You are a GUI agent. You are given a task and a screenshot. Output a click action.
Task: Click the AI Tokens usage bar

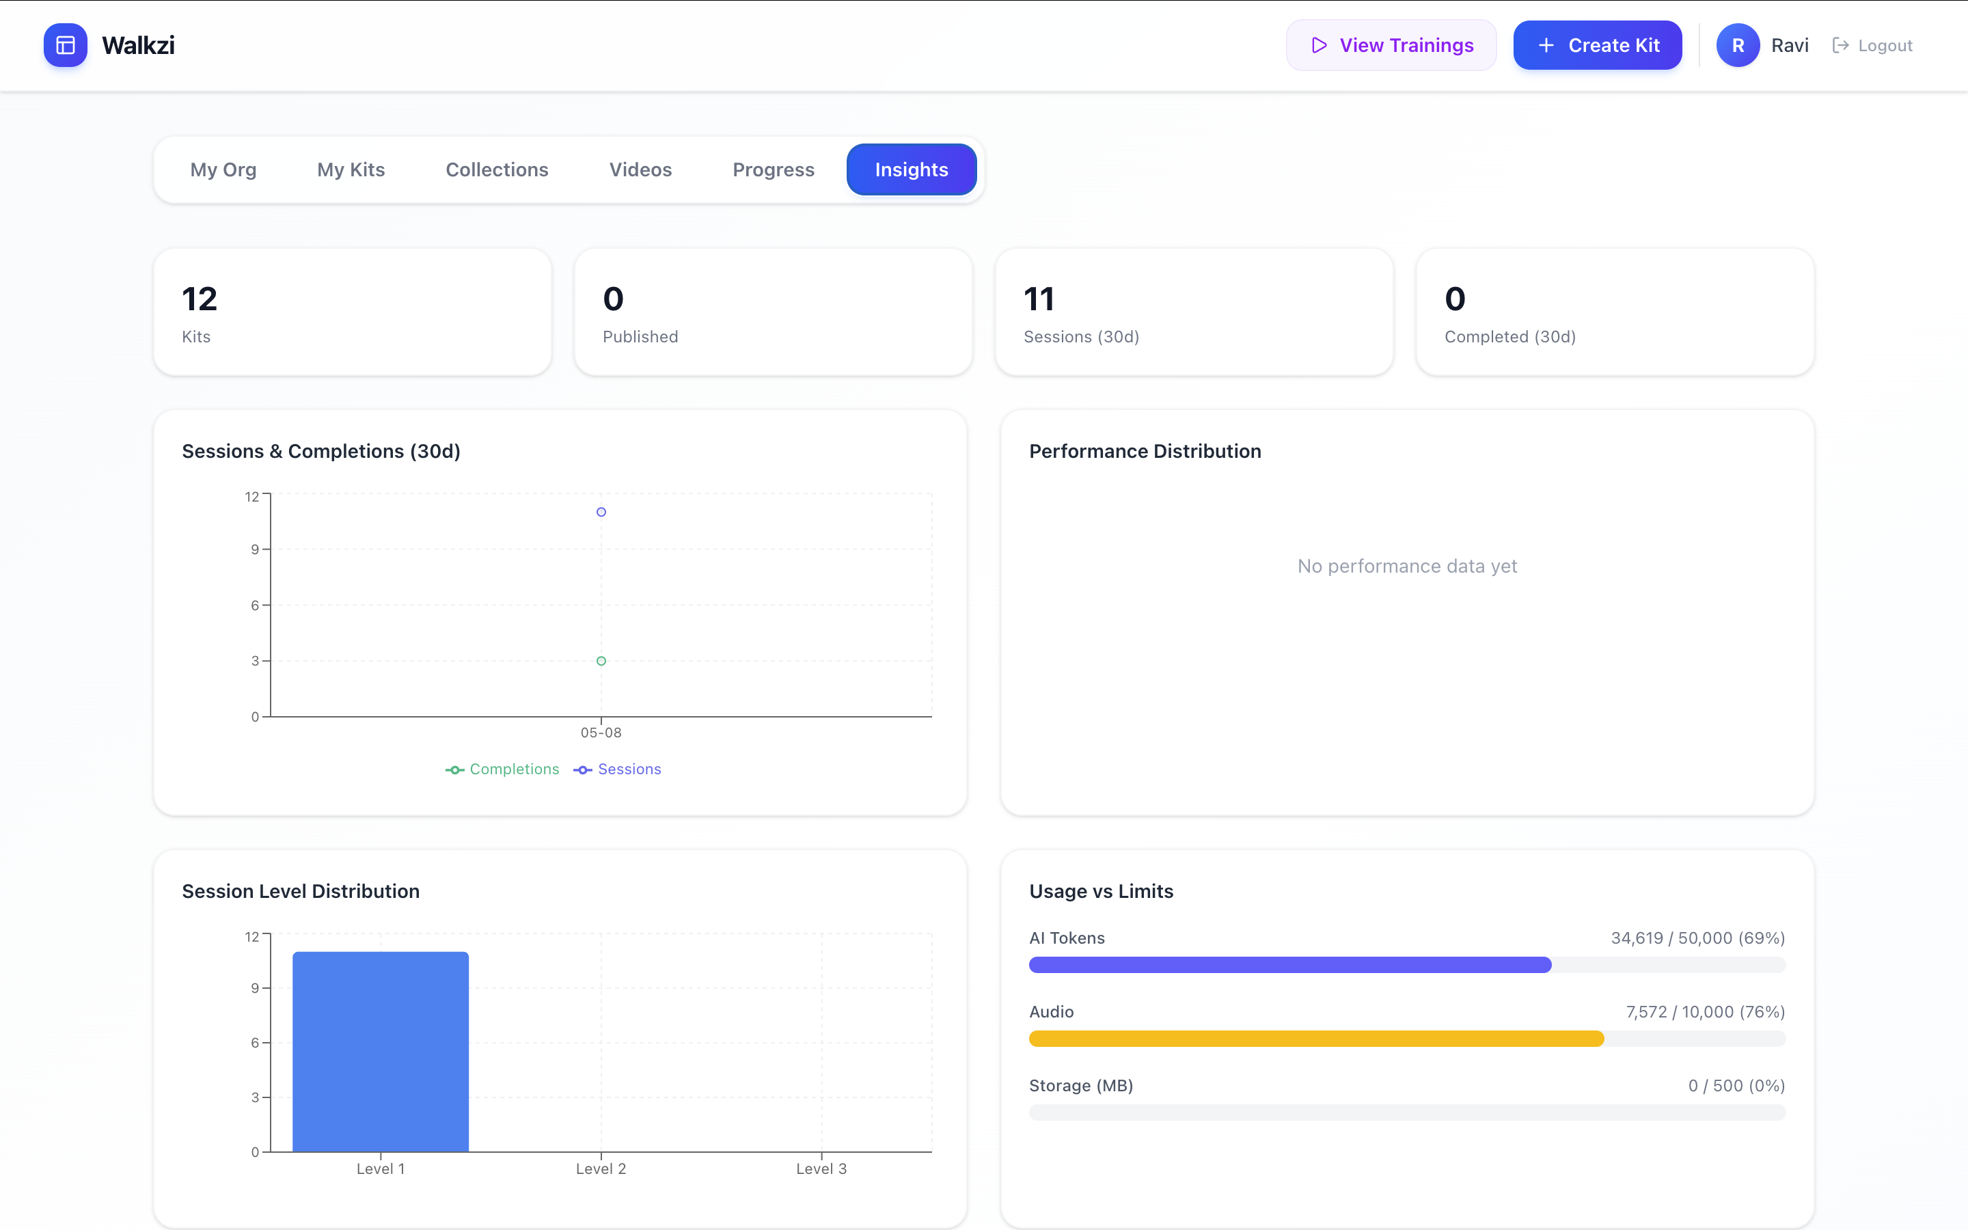pyautogui.click(x=1407, y=965)
